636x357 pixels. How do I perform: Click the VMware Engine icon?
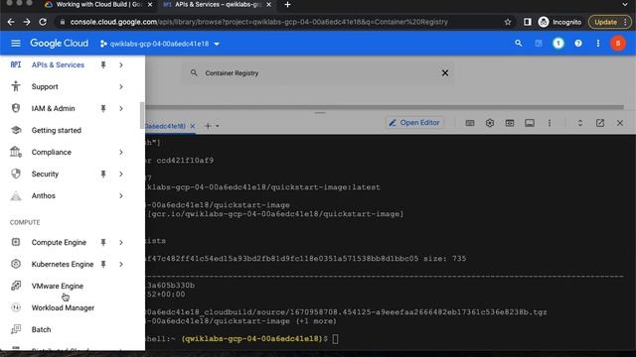tap(16, 286)
